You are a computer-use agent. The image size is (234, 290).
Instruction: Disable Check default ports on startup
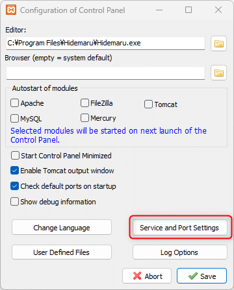tap(14, 186)
